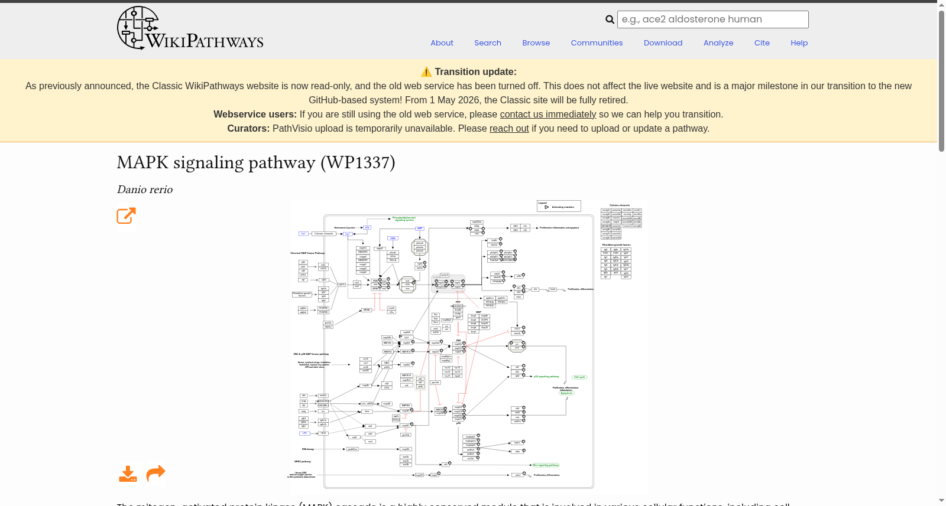Viewport: 946px width, 506px height.
Task: Click the search magnifier icon
Action: pyautogui.click(x=610, y=19)
